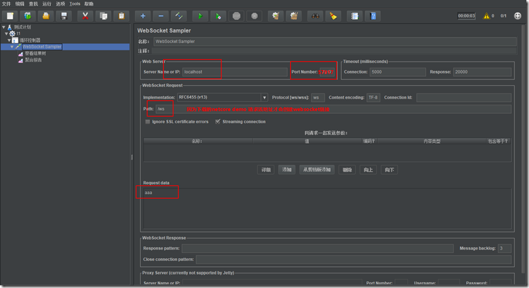Open the 选项 menu

tap(60, 4)
